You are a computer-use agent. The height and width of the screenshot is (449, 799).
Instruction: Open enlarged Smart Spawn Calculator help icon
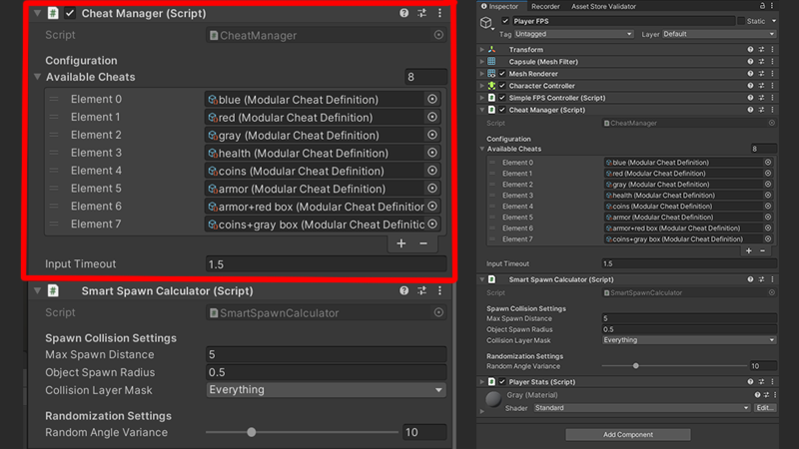coord(404,290)
